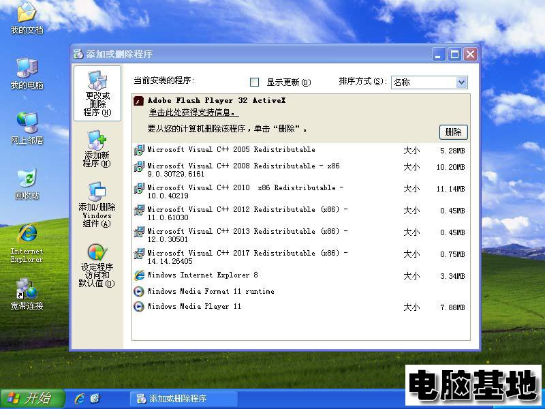Click the 7.88MB size value
Image resolution: width=545 pixels, height=409 pixels.
(452, 307)
